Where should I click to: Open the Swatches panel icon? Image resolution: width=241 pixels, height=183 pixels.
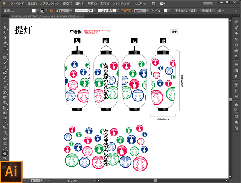[236, 22]
